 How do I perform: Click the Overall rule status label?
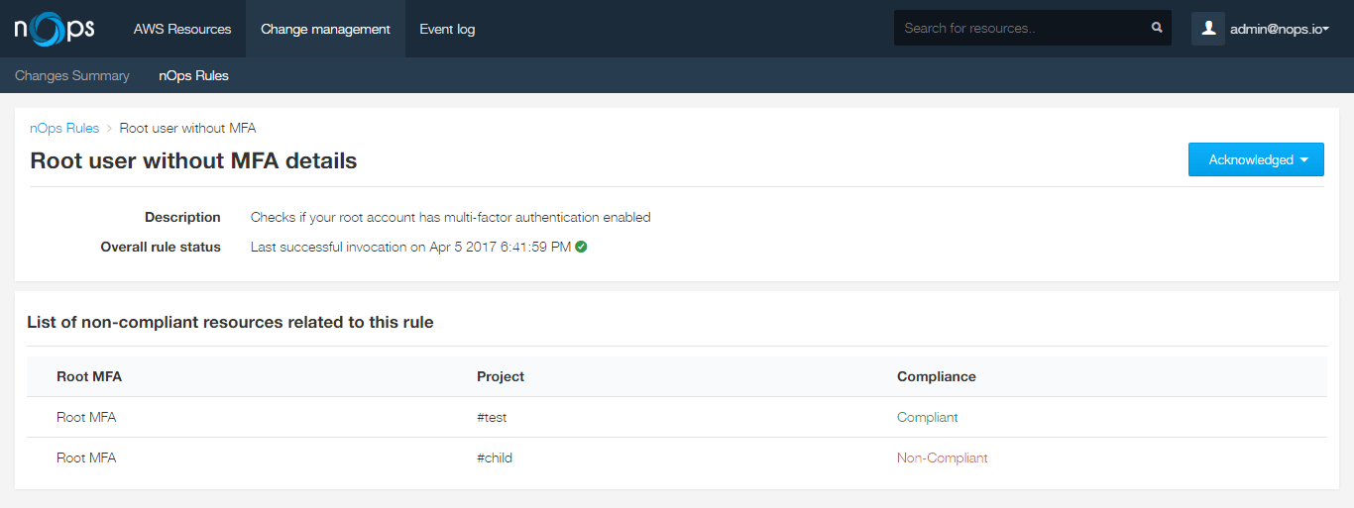click(161, 247)
